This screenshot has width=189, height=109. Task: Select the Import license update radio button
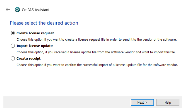point(13,46)
